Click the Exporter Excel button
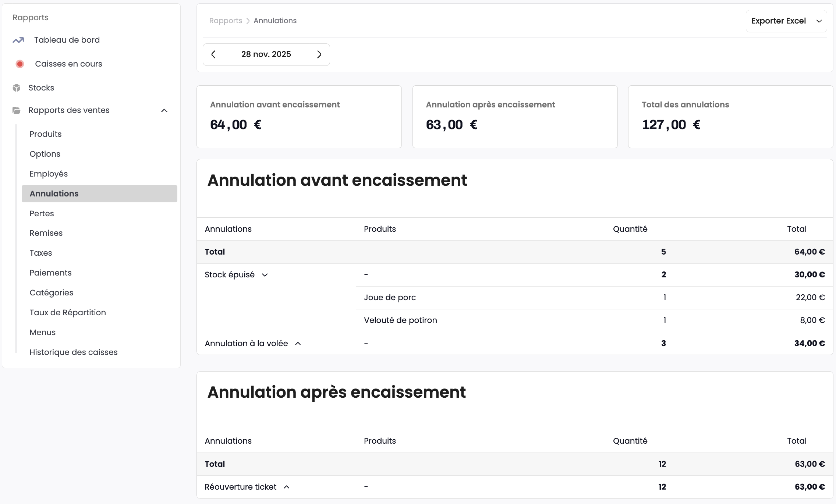The image size is (836, 504). click(x=779, y=21)
